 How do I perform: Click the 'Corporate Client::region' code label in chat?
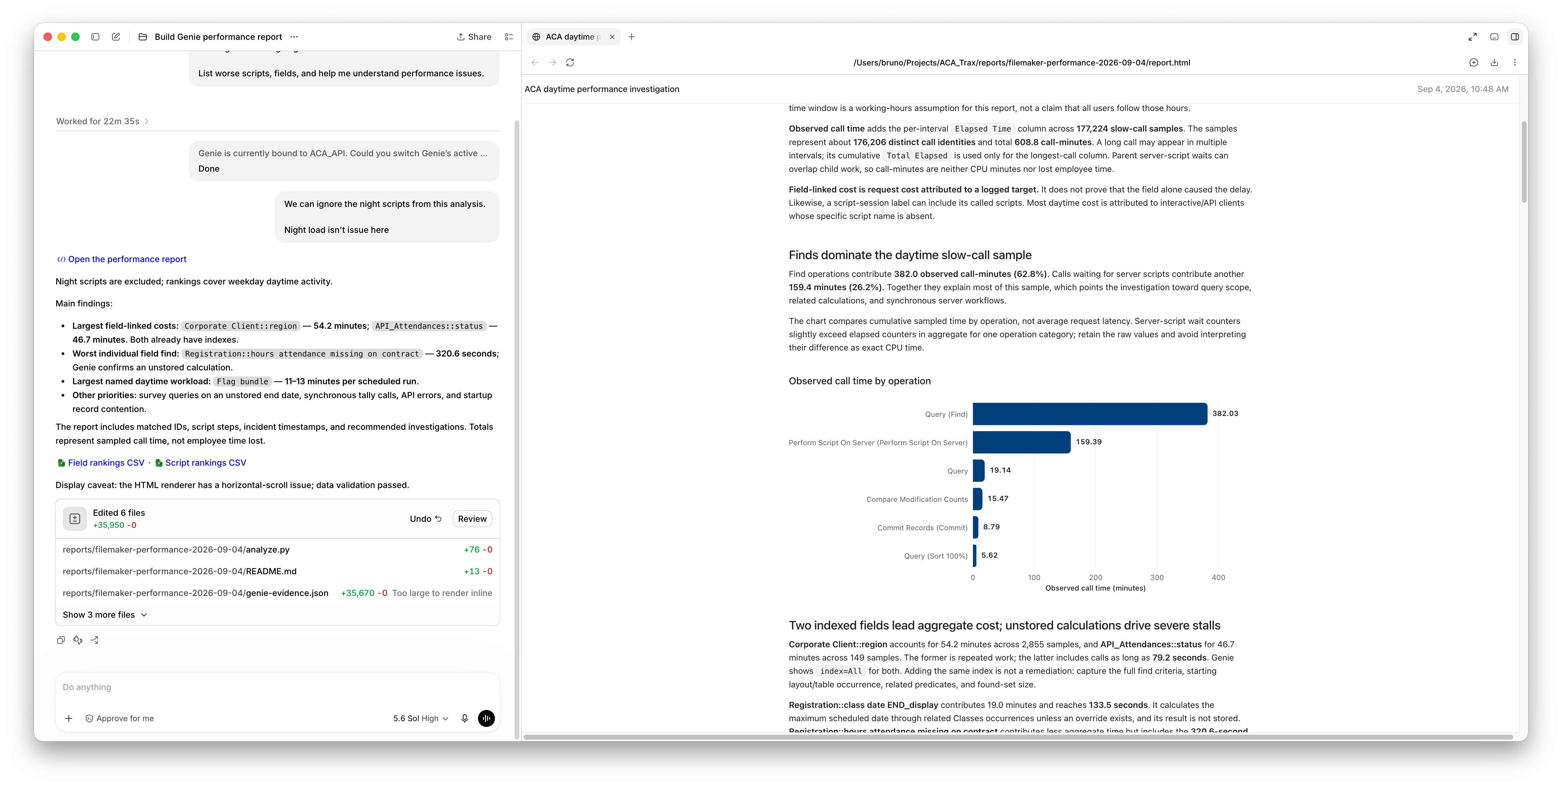[241, 326]
